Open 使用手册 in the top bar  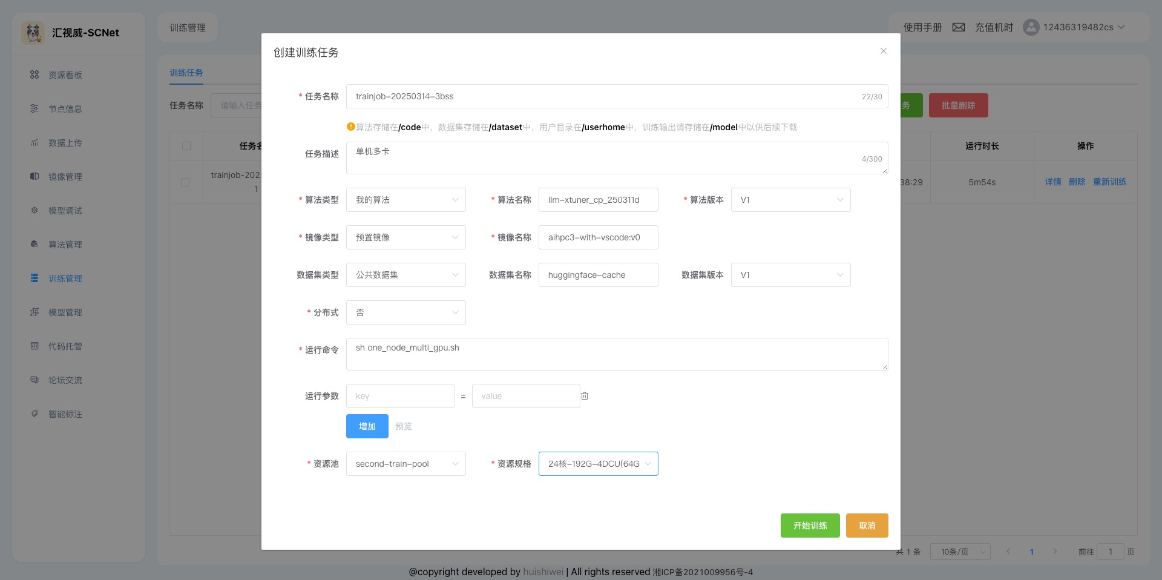[922, 27]
